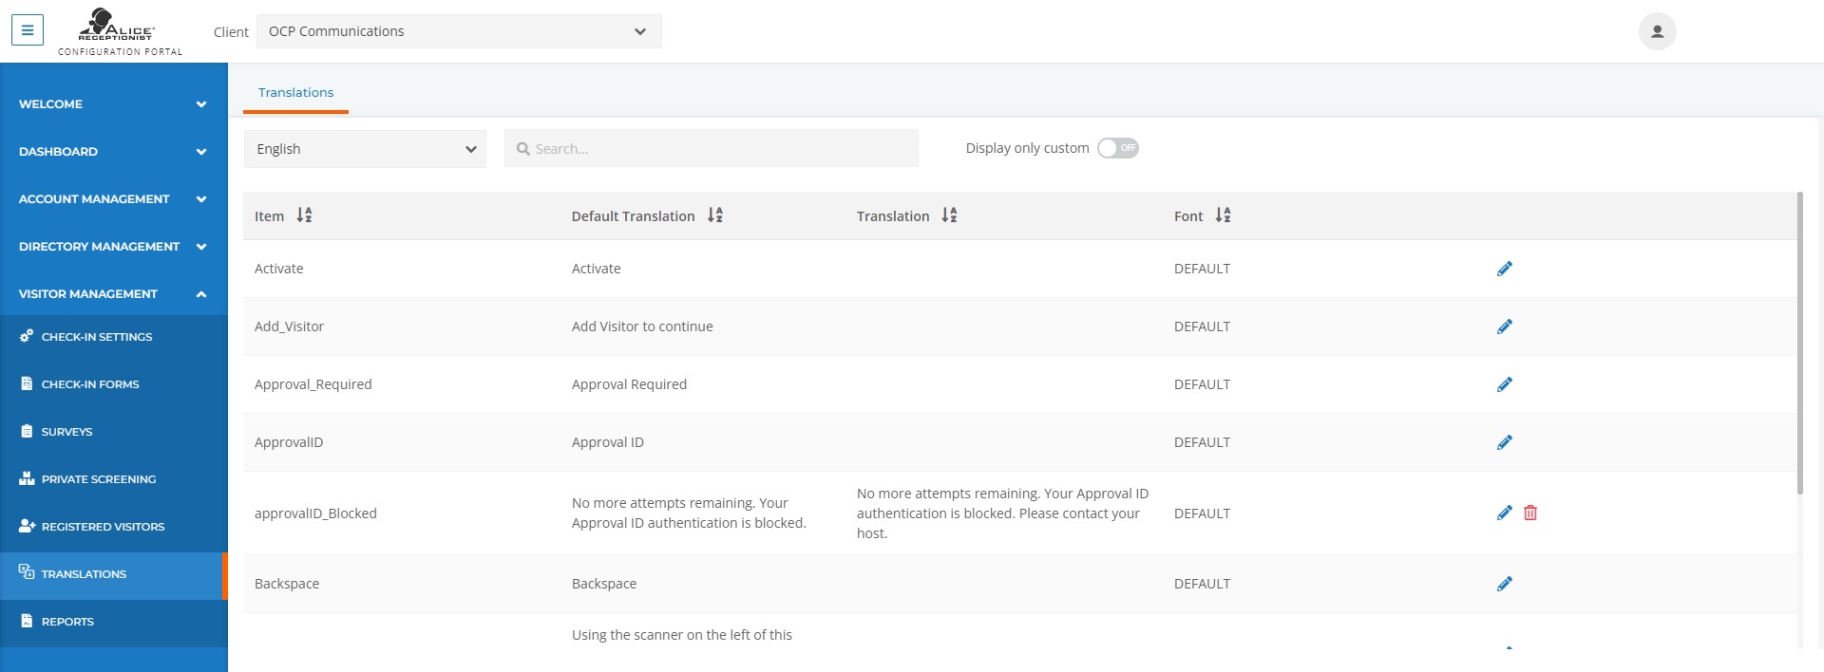Viewport: 1824px width, 672px height.
Task: Open Reports menu item
Action: point(114,622)
